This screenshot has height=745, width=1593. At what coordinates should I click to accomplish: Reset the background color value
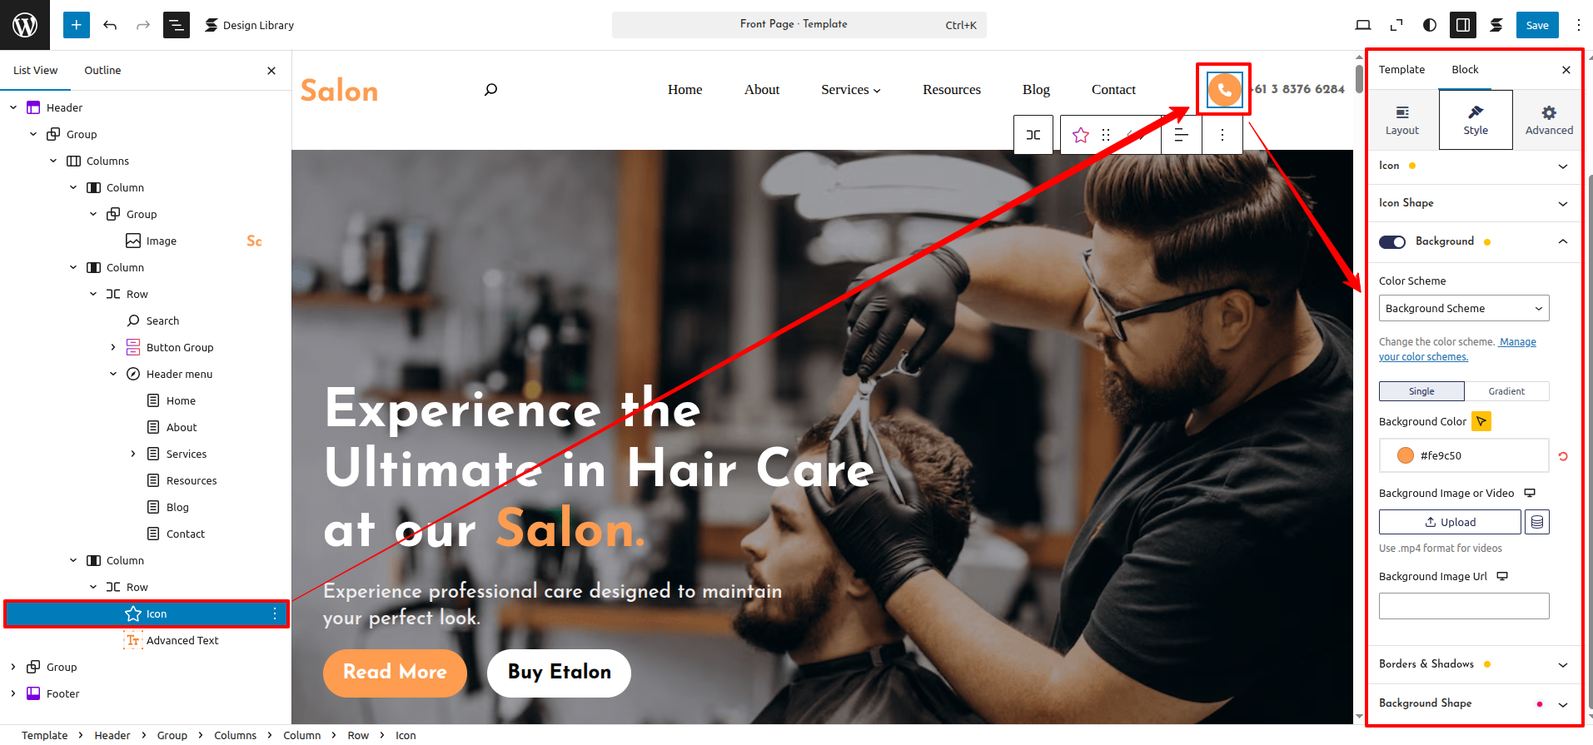coord(1563,456)
